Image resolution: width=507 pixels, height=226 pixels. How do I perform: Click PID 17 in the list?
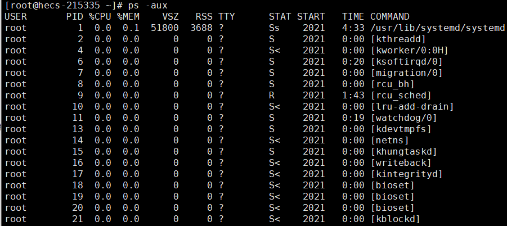click(x=77, y=174)
